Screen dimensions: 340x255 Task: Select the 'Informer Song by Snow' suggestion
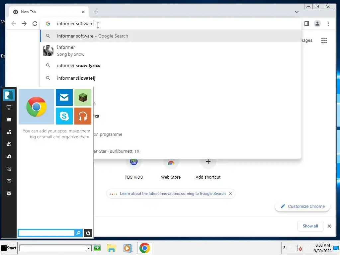click(x=171, y=51)
